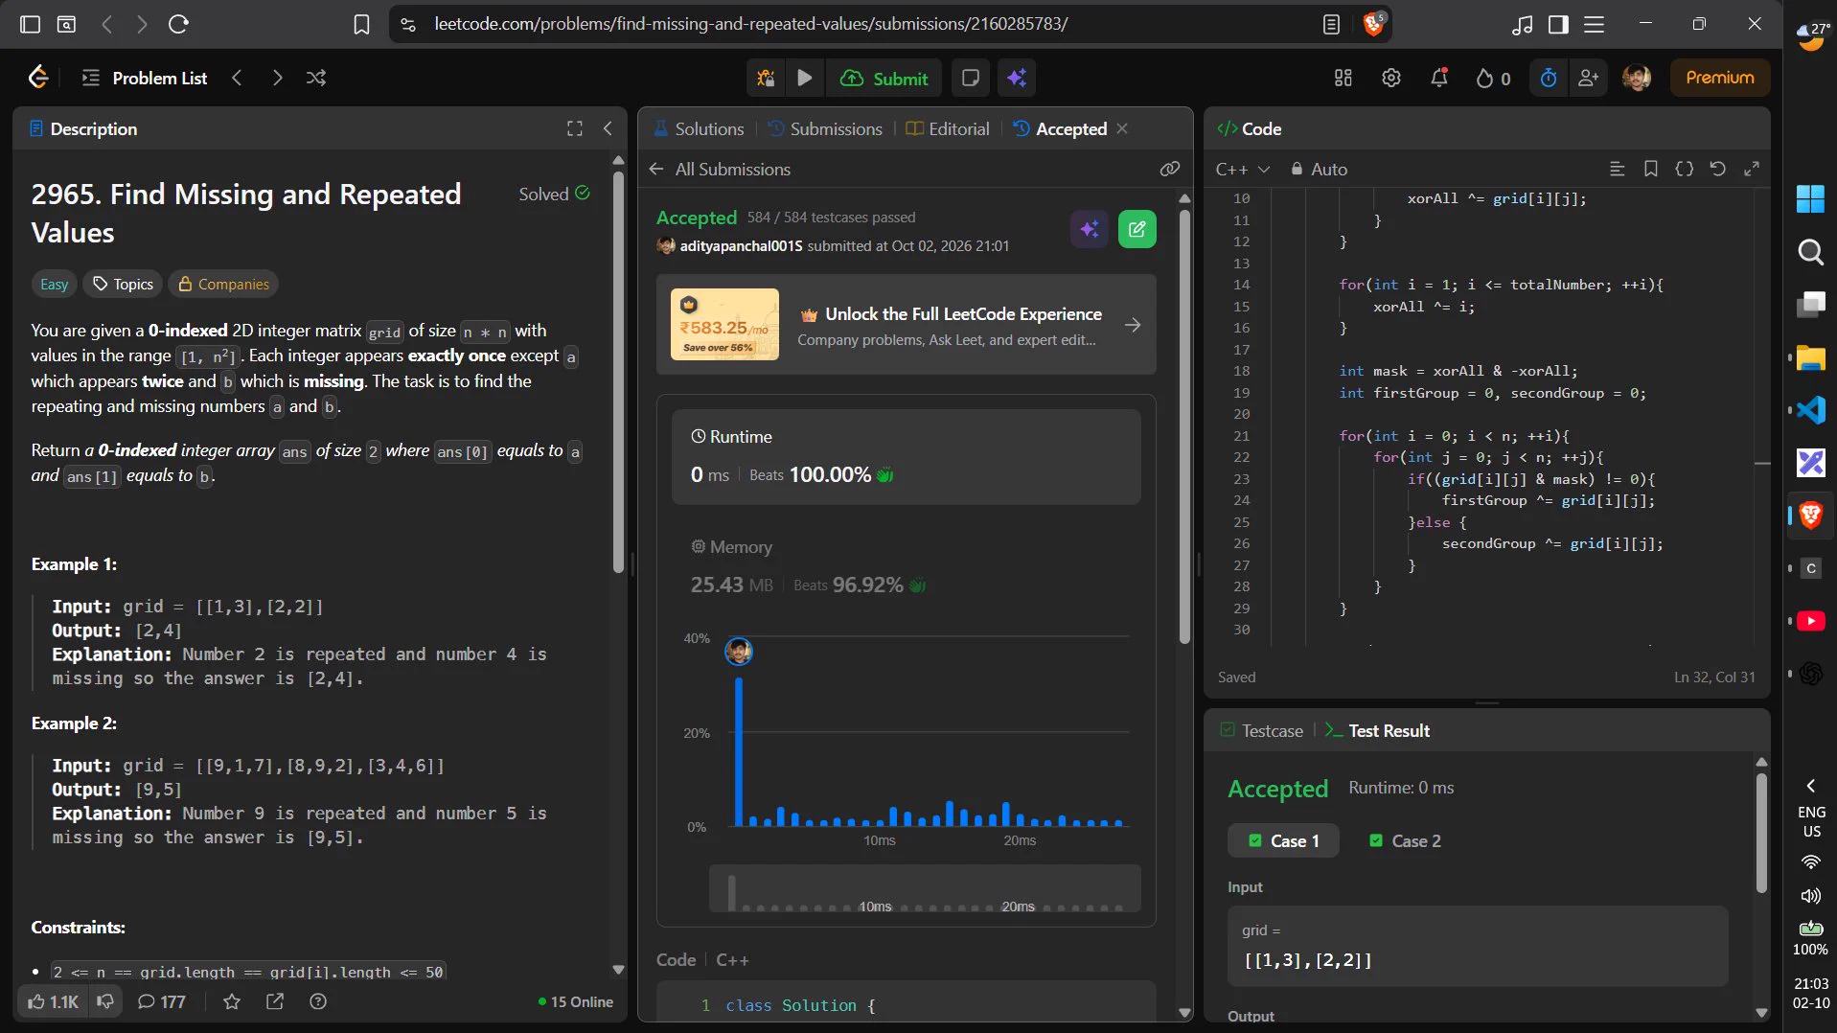Open the layout grid icon in the top bar
Image resolution: width=1837 pixels, height=1033 pixels.
[x=1343, y=79]
